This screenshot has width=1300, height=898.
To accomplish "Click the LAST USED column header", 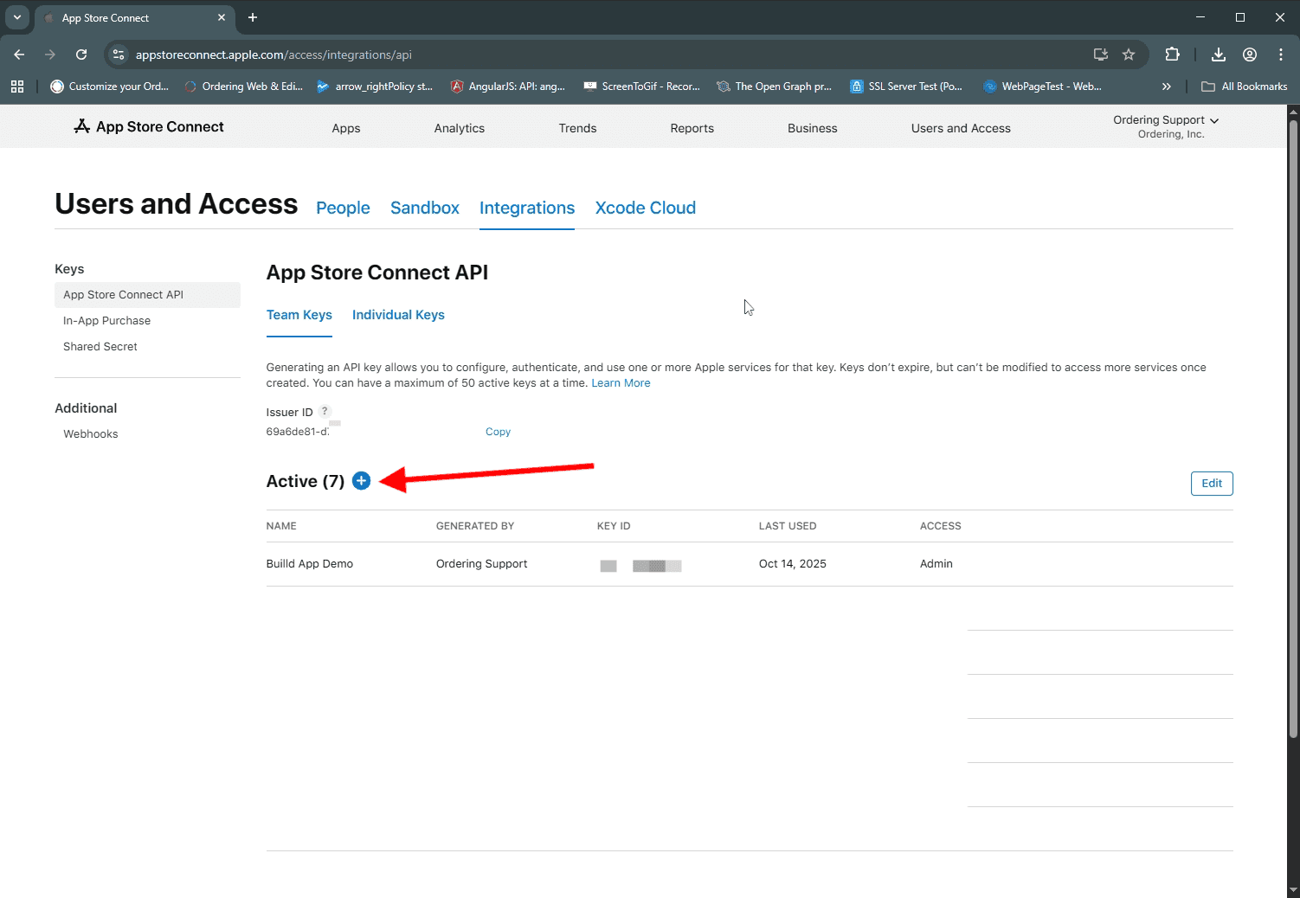I will pyautogui.click(x=788, y=526).
